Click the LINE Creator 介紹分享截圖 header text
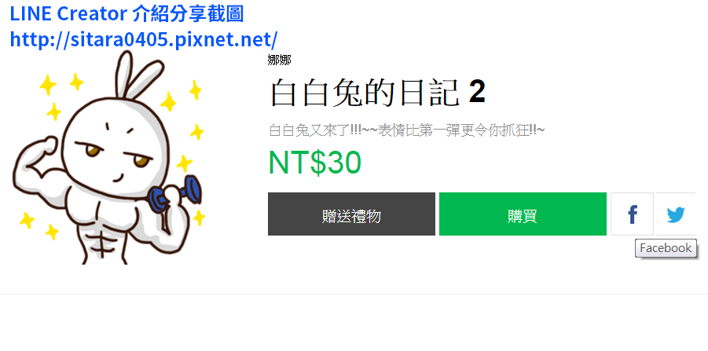This screenshot has height=351, width=708. point(127,14)
